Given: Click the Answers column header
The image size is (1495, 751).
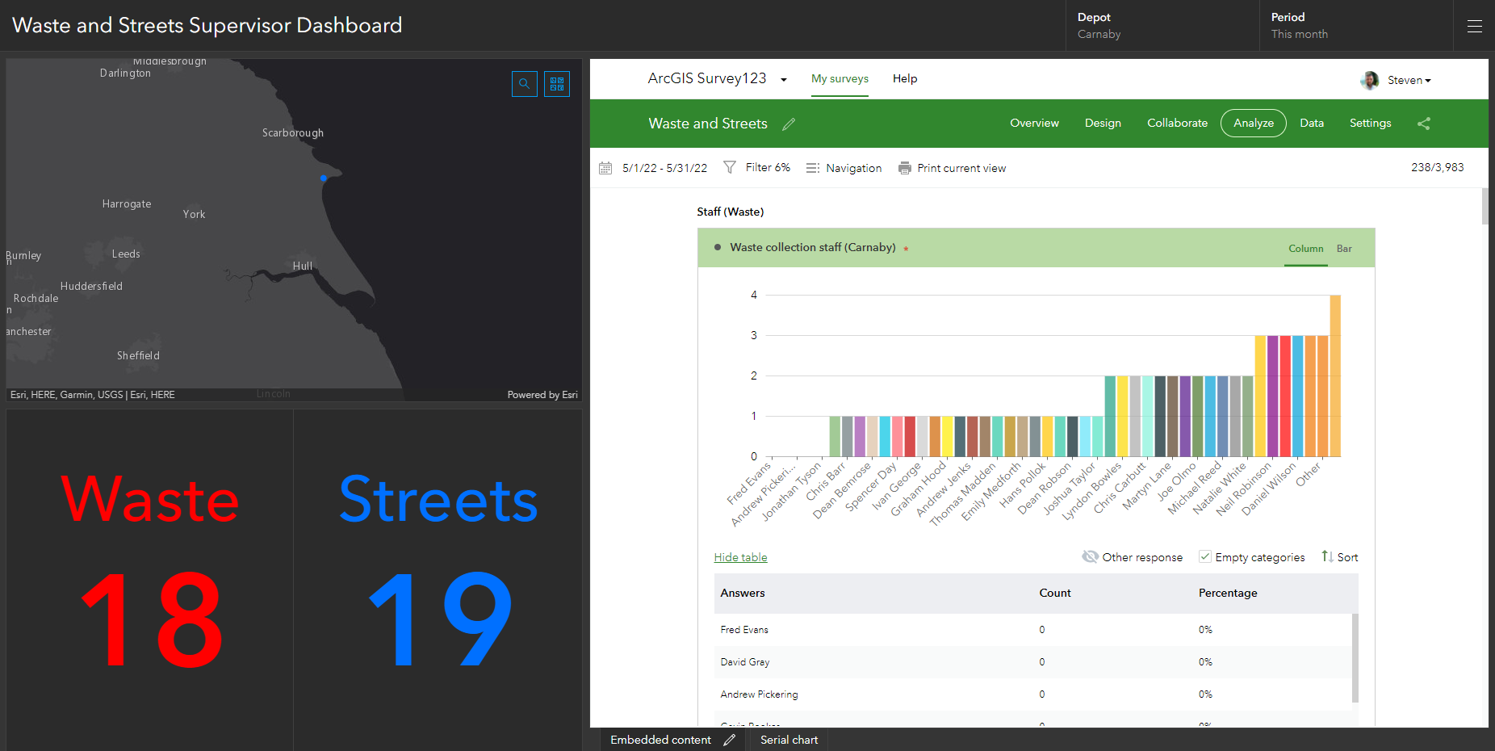Looking at the screenshot, I should (743, 593).
